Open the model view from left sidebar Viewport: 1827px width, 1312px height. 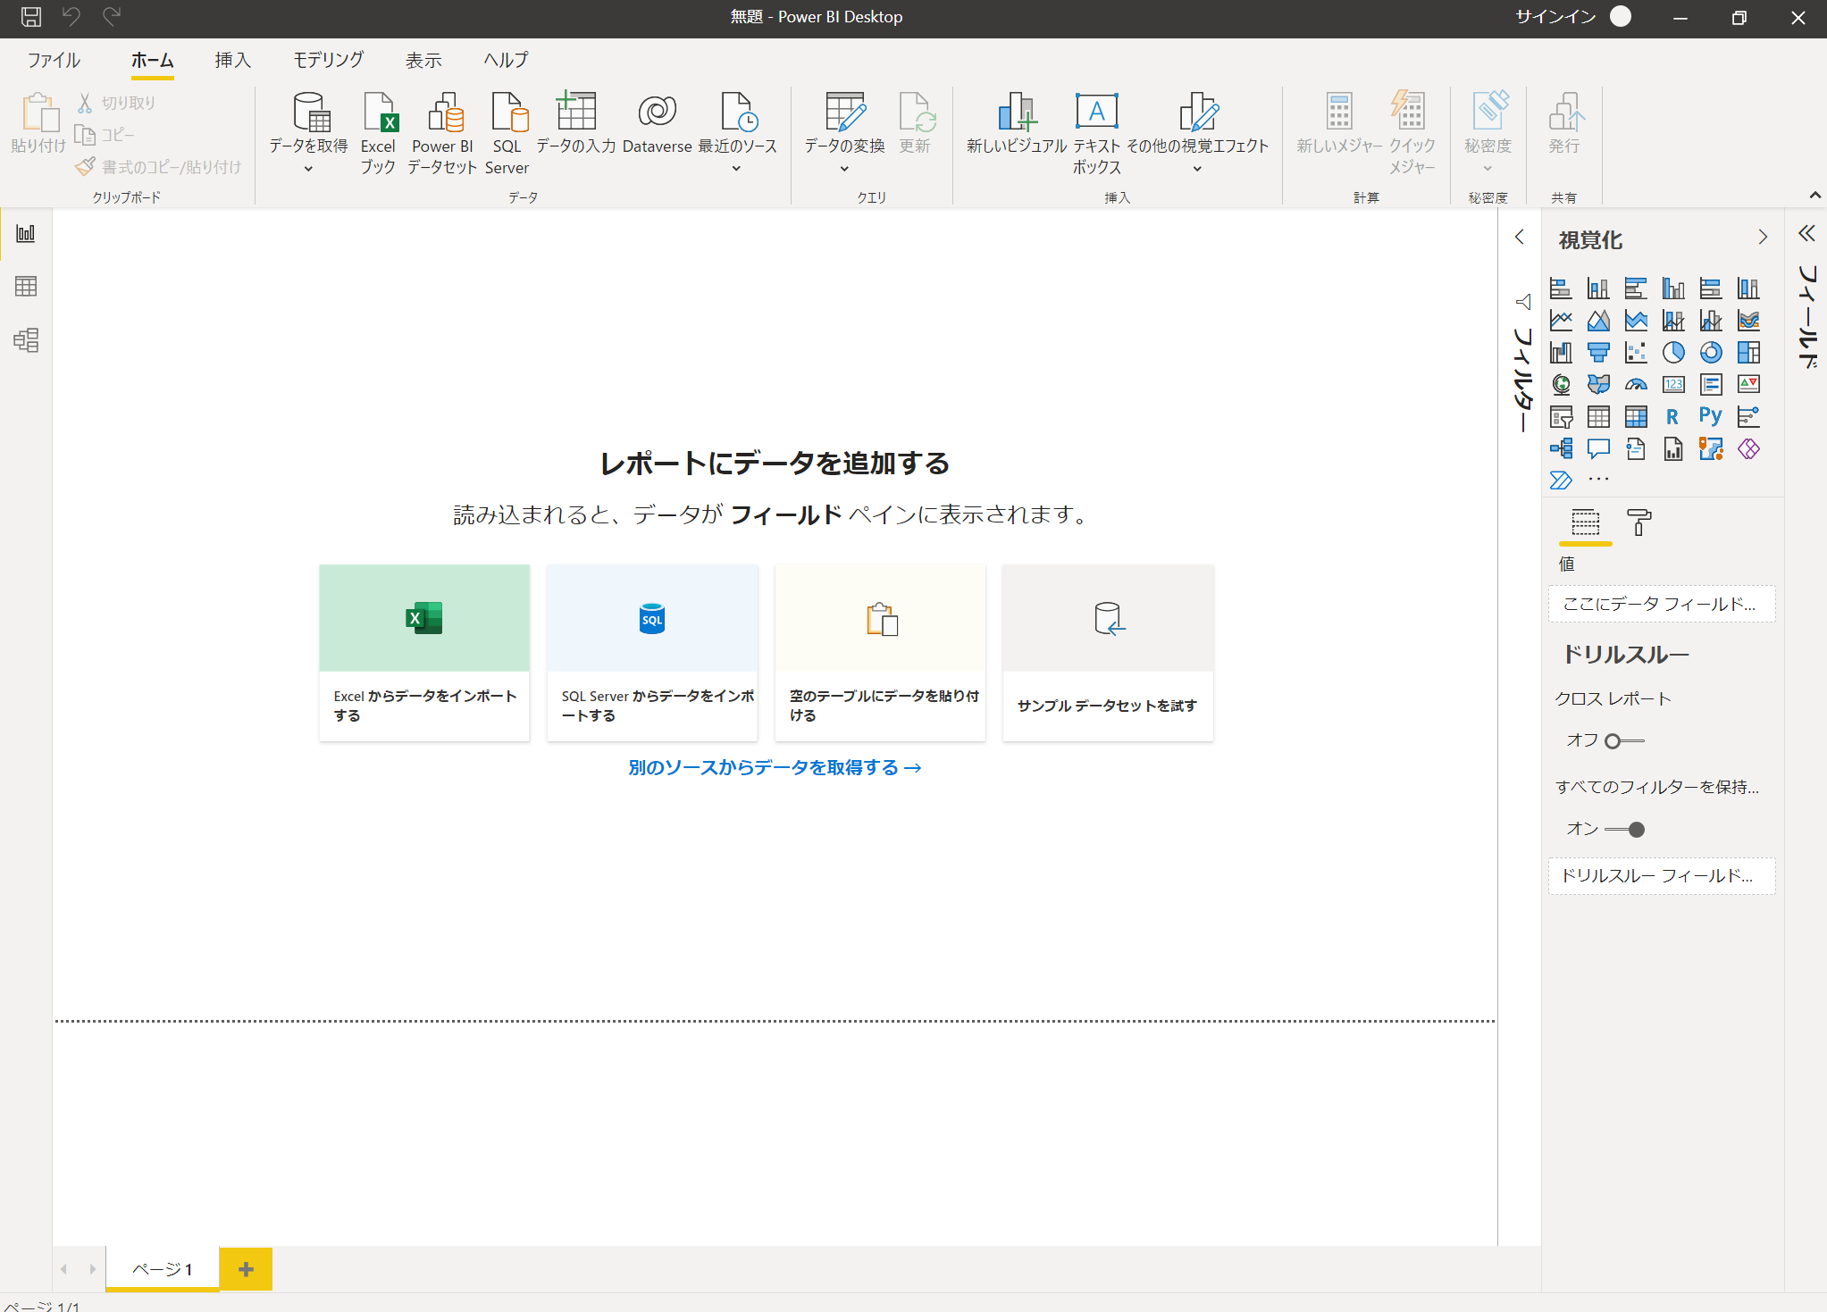[24, 340]
